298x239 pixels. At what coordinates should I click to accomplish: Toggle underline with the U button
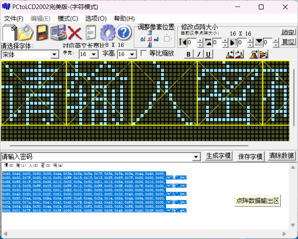pos(208,55)
